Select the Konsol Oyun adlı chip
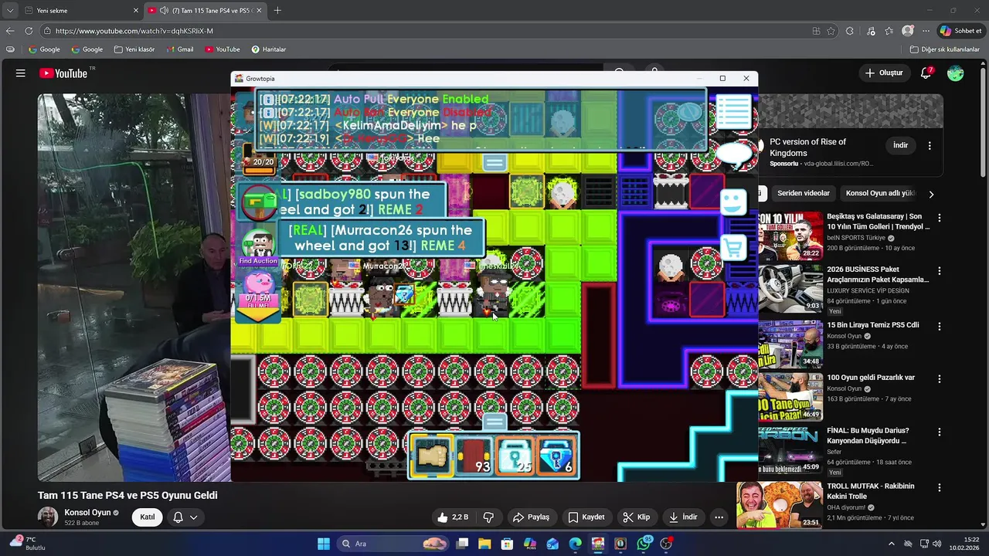This screenshot has width=989, height=556. tap(880, 193)
